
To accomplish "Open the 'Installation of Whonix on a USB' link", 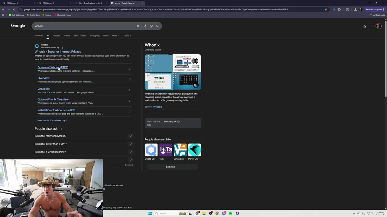I will click(56, 110).
